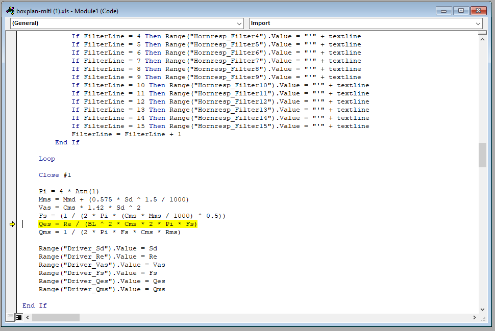This screenshot has height=331, width=495.
Task: Click the horizontal scrollbar thumb
Action: (x=56, y=317)
